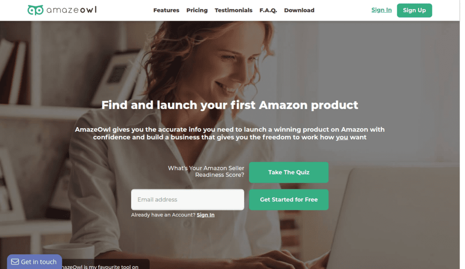Click the Already have an Account text

163,214
